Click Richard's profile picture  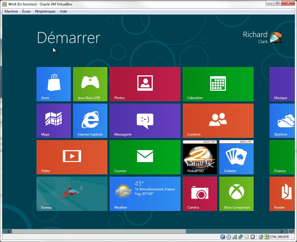pos(276,37)
